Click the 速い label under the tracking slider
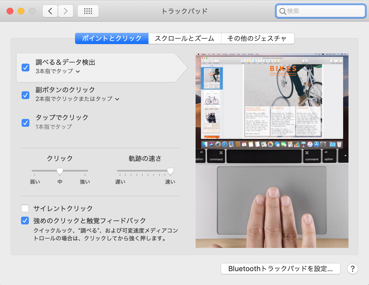Viewport: 369px width, 285px height. tap(170, 182)
